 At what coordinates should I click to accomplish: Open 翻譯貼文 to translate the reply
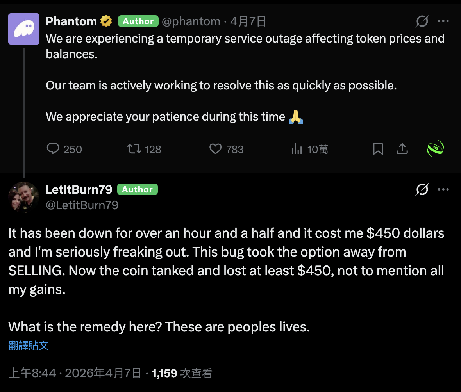[29, 346]
